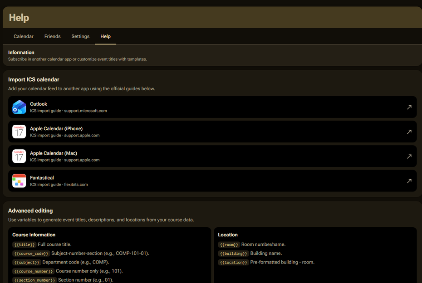Click the {{course_number}} variable chip

[34, 271]
